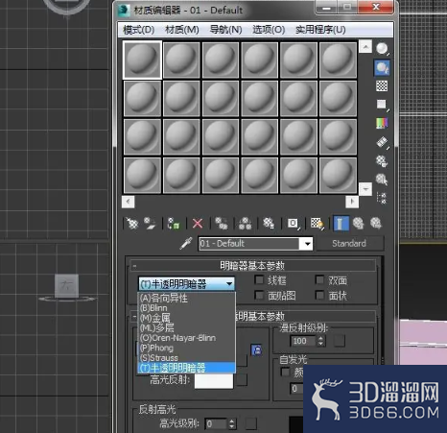Open the 材质(M) menu
The width and height of the screenshot is (447, 433).
(x=182, y=30)
